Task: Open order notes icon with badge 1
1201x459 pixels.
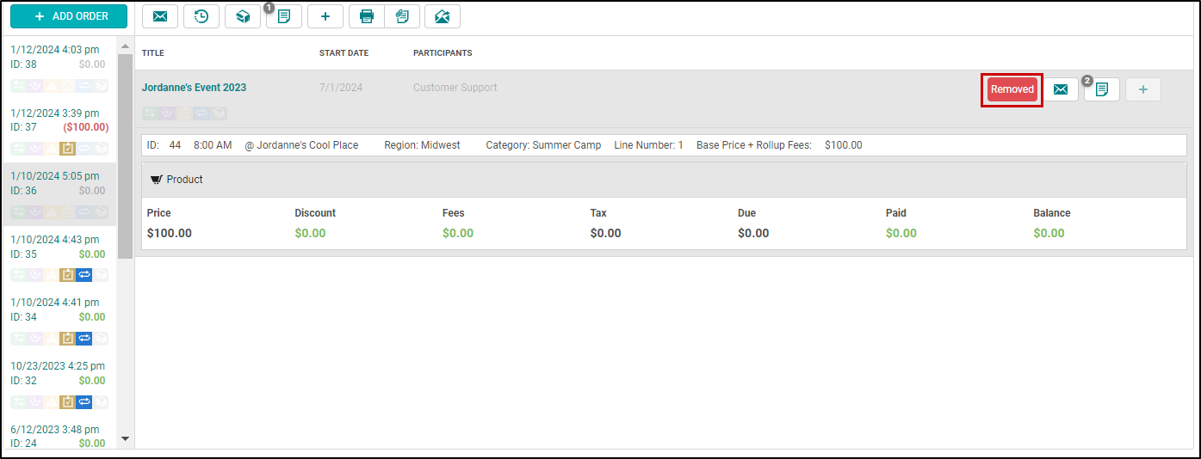Action: point(284,16)
